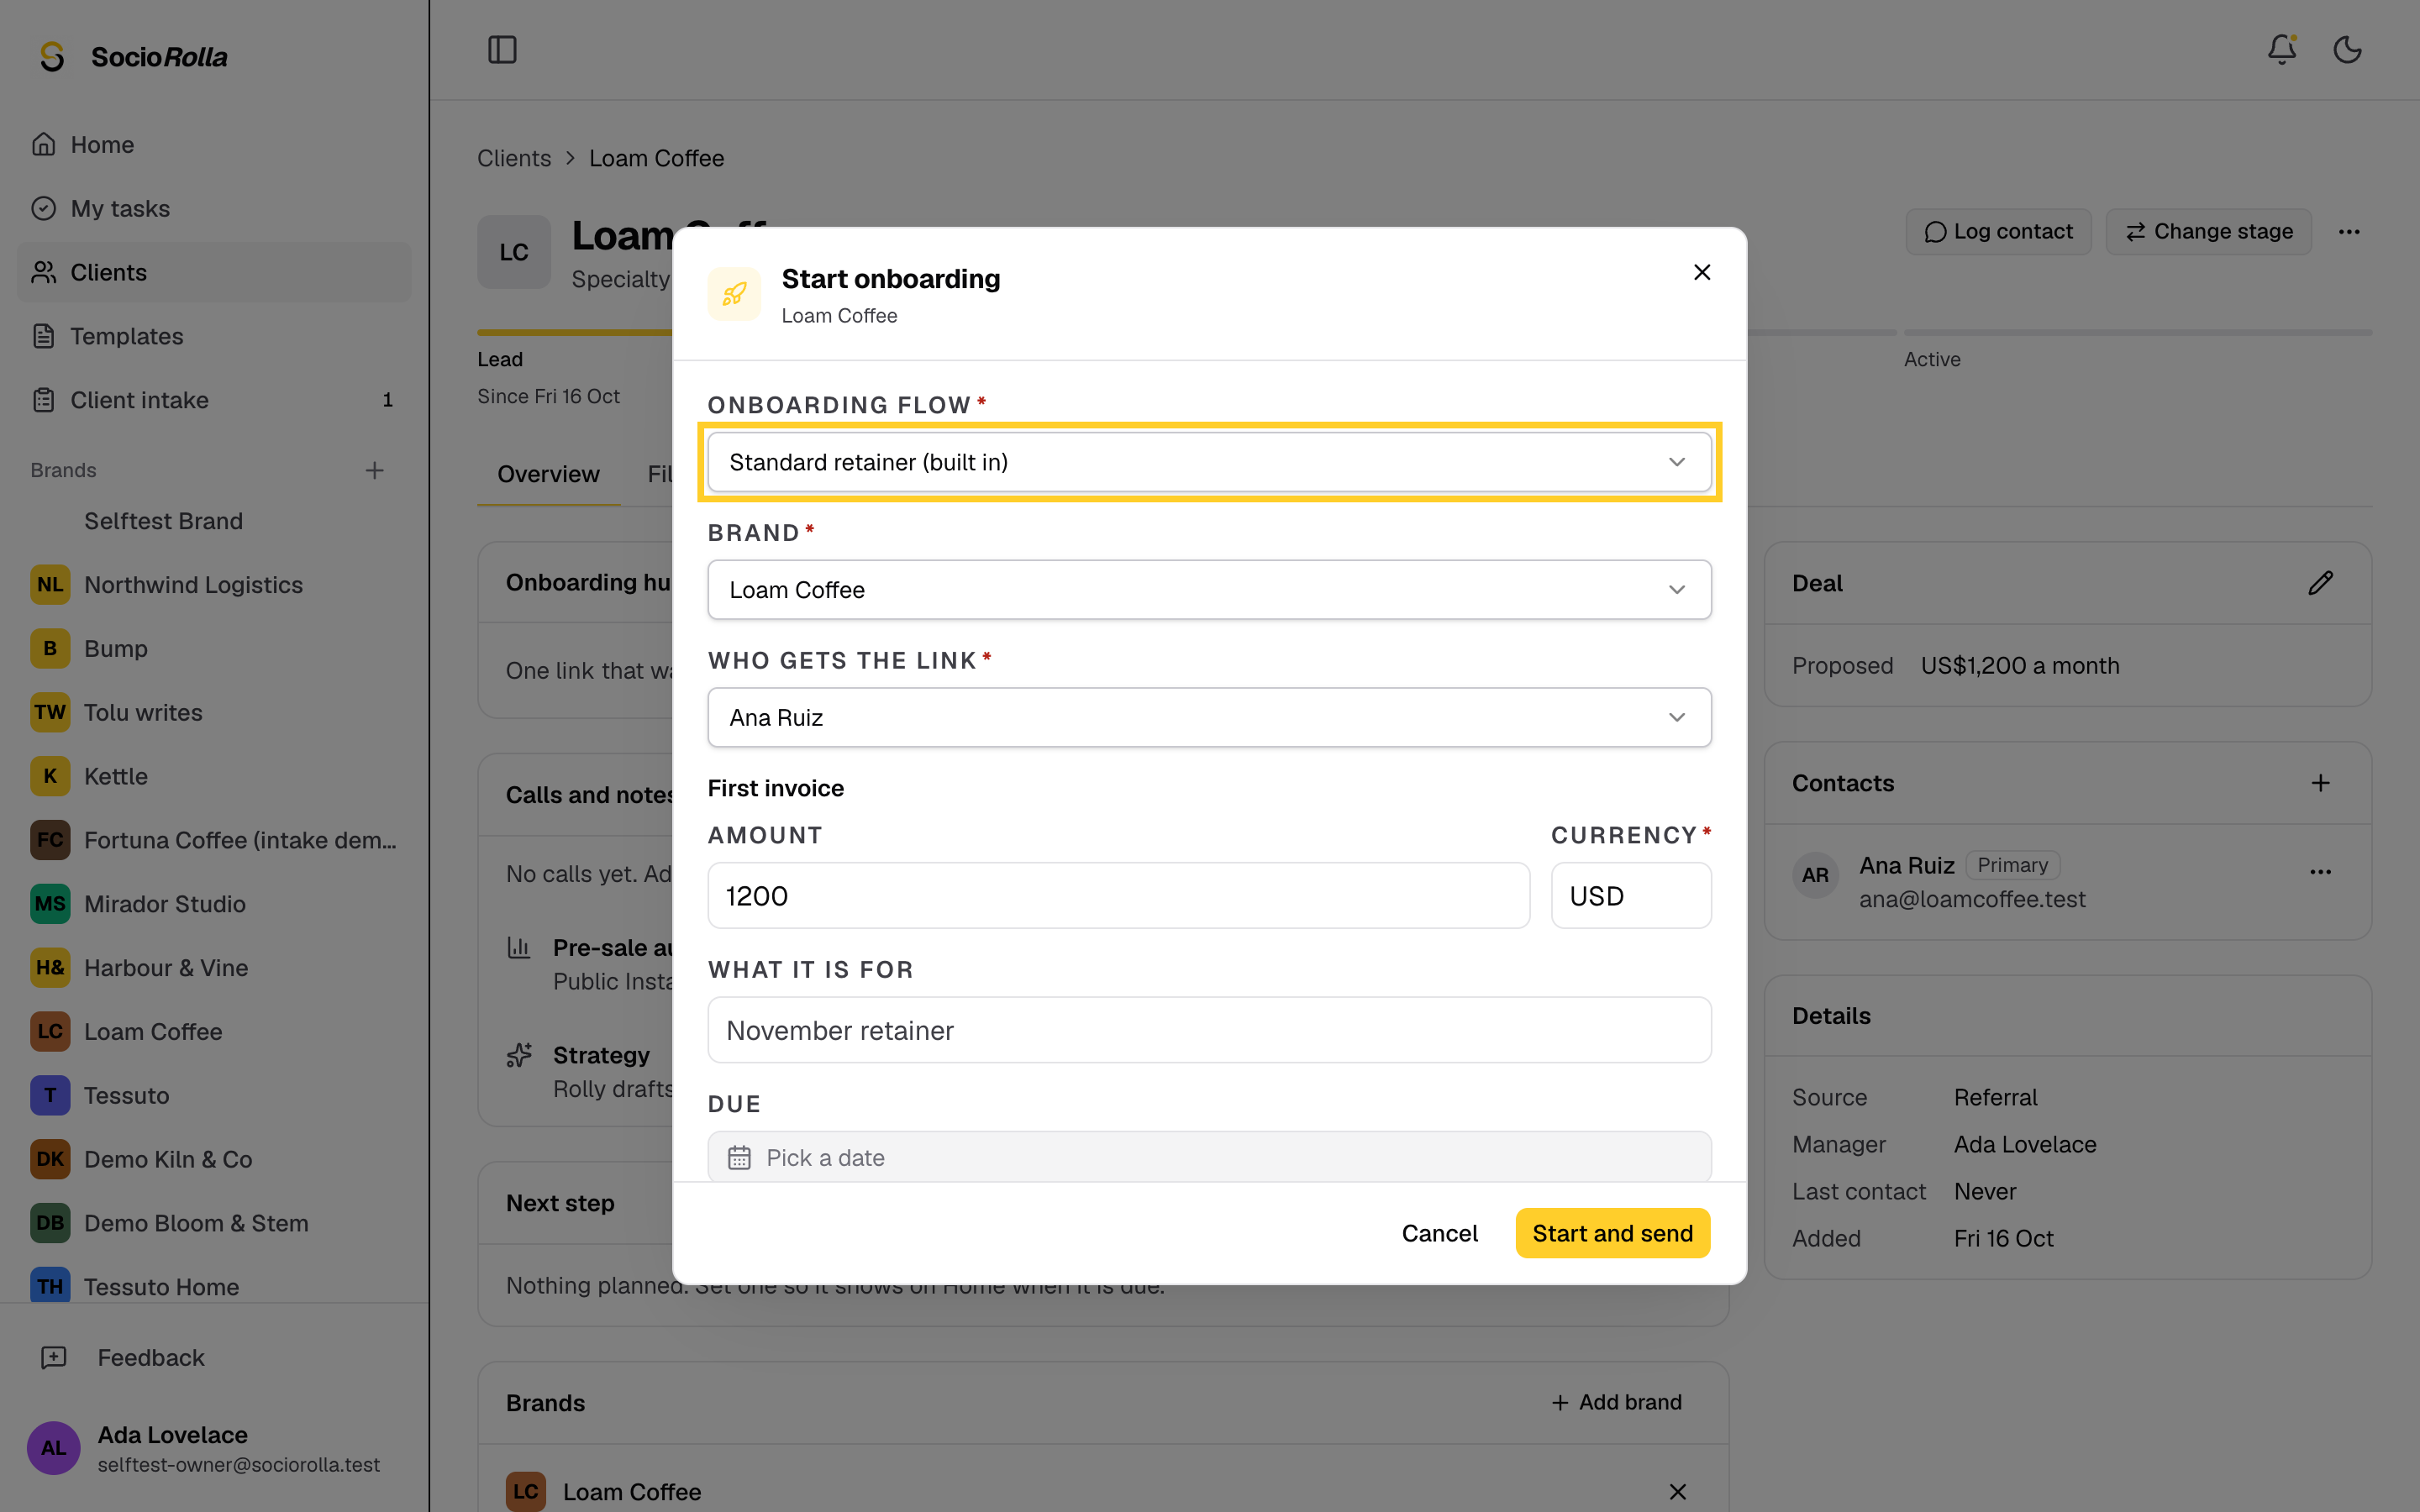Viewport: 2420px width, 1512px height.
Task: Open the Onboarding flow dropdown
Action: tap(1209, 462)
